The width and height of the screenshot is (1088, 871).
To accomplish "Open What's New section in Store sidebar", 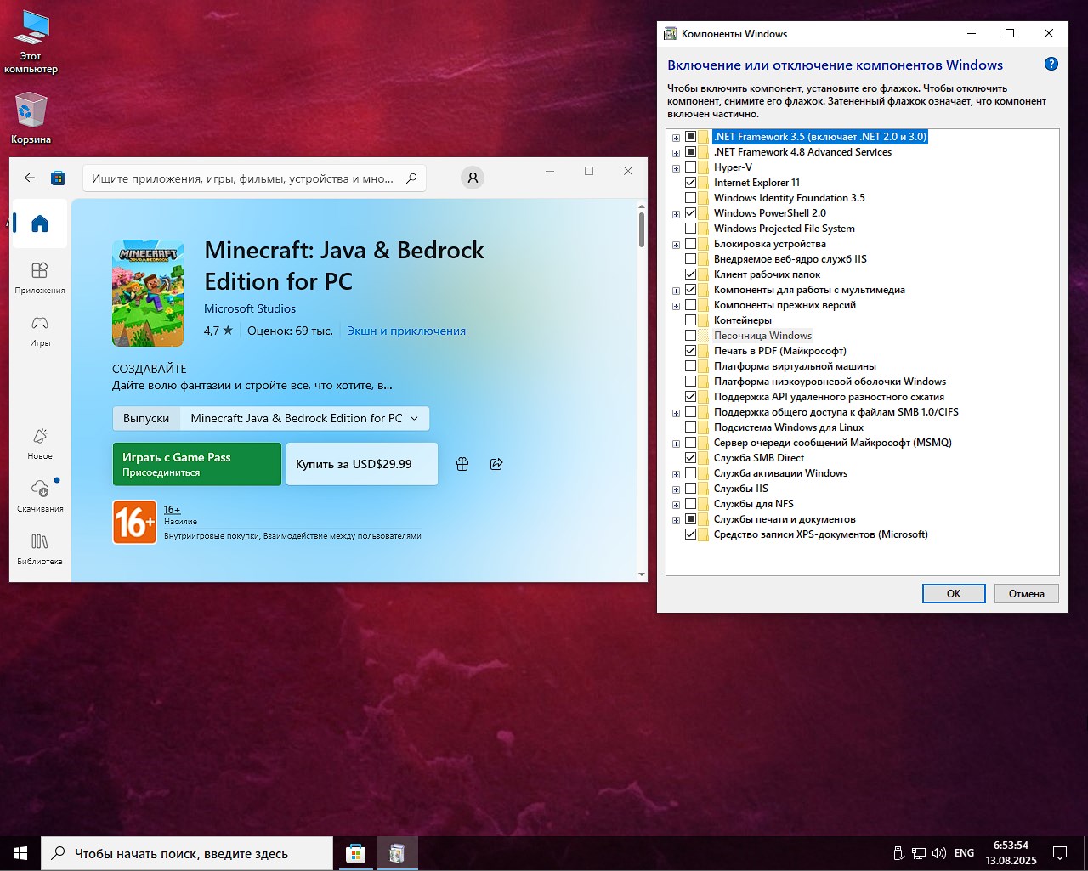I will 40,444.
